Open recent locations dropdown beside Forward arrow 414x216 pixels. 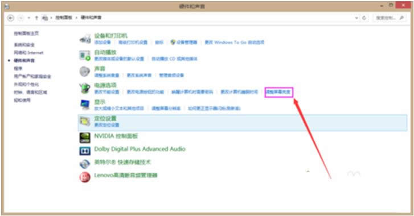(x=29, y=18)
